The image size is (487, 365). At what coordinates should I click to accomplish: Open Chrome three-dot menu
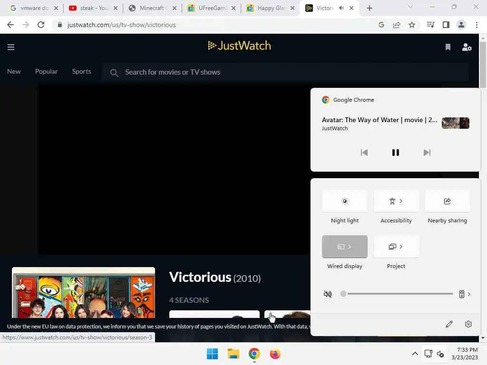click(x=477, y=25)
